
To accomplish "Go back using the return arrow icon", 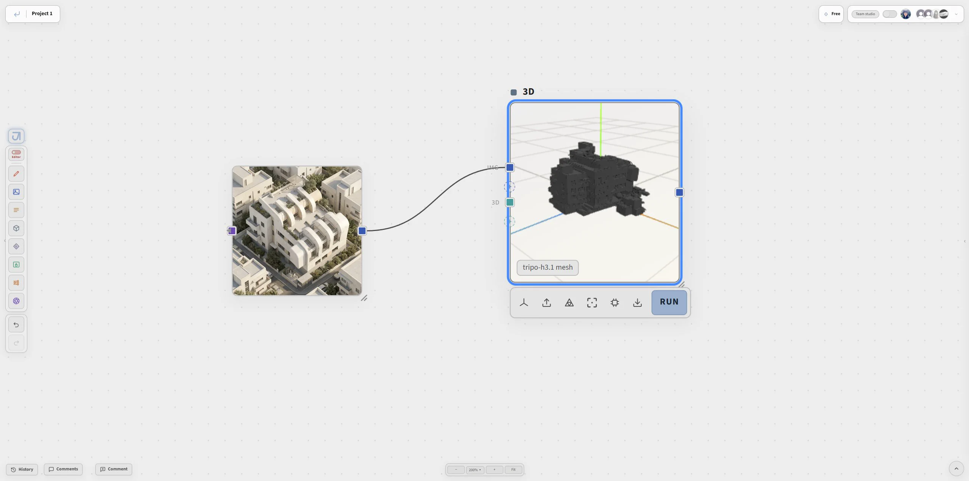I will coord(17,14).
